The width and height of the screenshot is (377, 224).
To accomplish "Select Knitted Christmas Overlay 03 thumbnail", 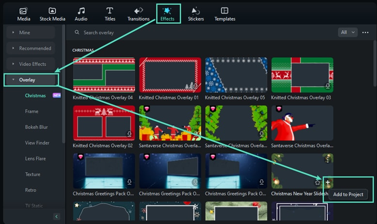I will point(302,75).
